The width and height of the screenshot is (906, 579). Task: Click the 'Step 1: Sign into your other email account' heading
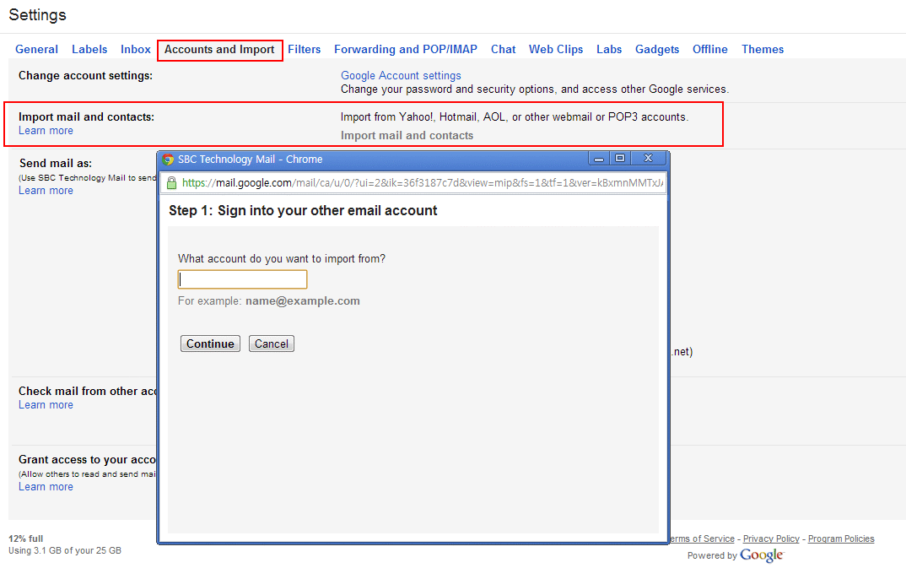(303, 211)
